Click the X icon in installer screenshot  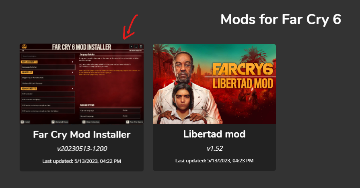click(x=141, y=46)
